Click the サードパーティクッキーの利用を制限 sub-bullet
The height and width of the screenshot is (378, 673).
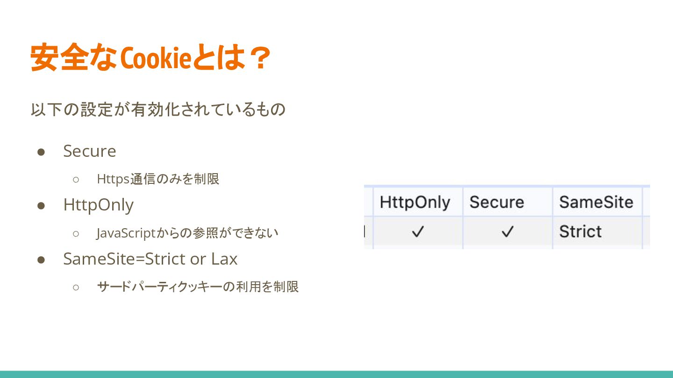tap(198, 287)
